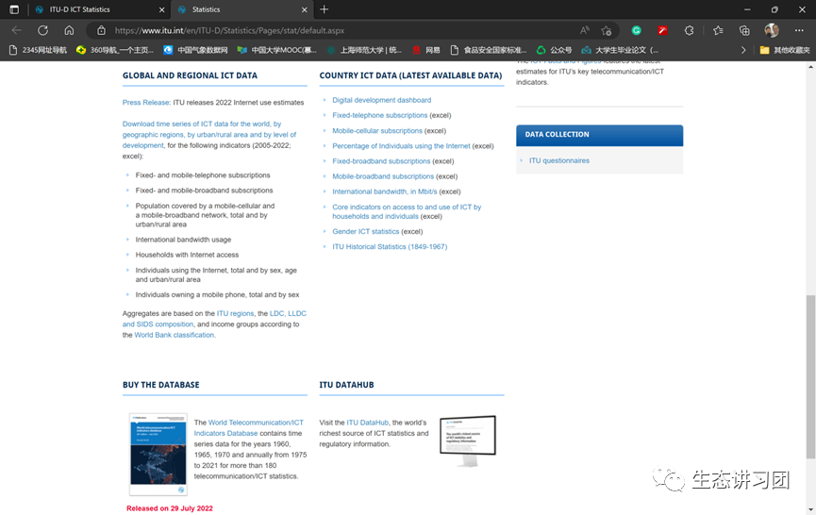The width and height of the screenshot is (816, 515).
Task: Open the LDC, LLDC and SIDS composition link
Action: [x=214, y=319]
